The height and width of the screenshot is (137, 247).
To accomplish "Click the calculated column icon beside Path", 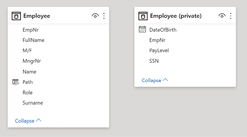I will tap(16, 82).
